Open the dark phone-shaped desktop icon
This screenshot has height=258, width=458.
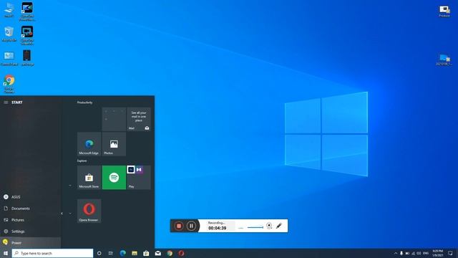tap(27, 58)
